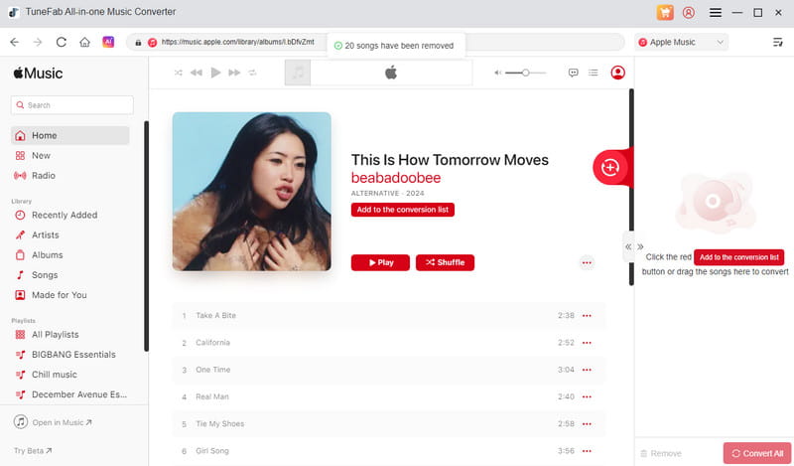Go back with the browser back arrow
This screenshot has height=466, width=794.
[15, 42]
